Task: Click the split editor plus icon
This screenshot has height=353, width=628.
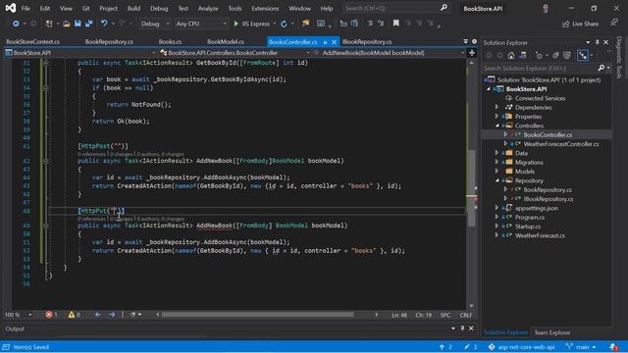Action: click(x=472, y=53)
